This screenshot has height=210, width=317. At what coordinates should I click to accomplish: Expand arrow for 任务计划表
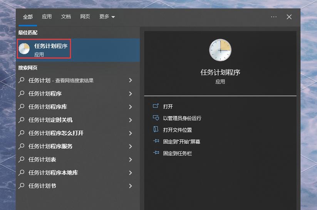pos(131,160)
